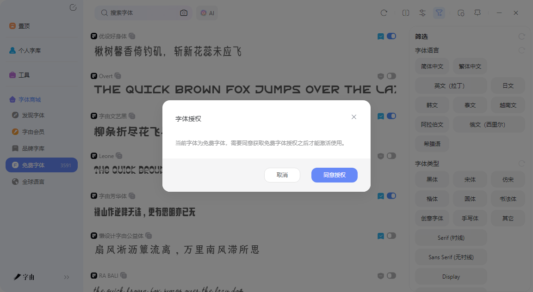
Task: Click the 取消 button
Action: click(x=282, y=175)
